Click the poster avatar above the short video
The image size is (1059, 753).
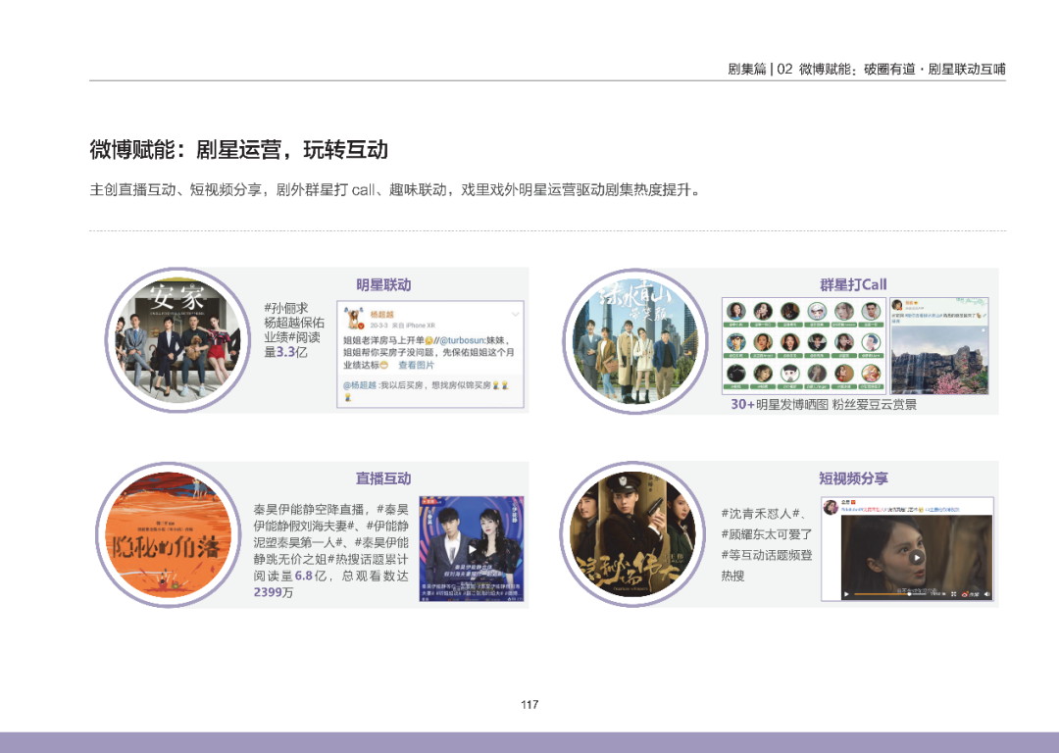831,508
